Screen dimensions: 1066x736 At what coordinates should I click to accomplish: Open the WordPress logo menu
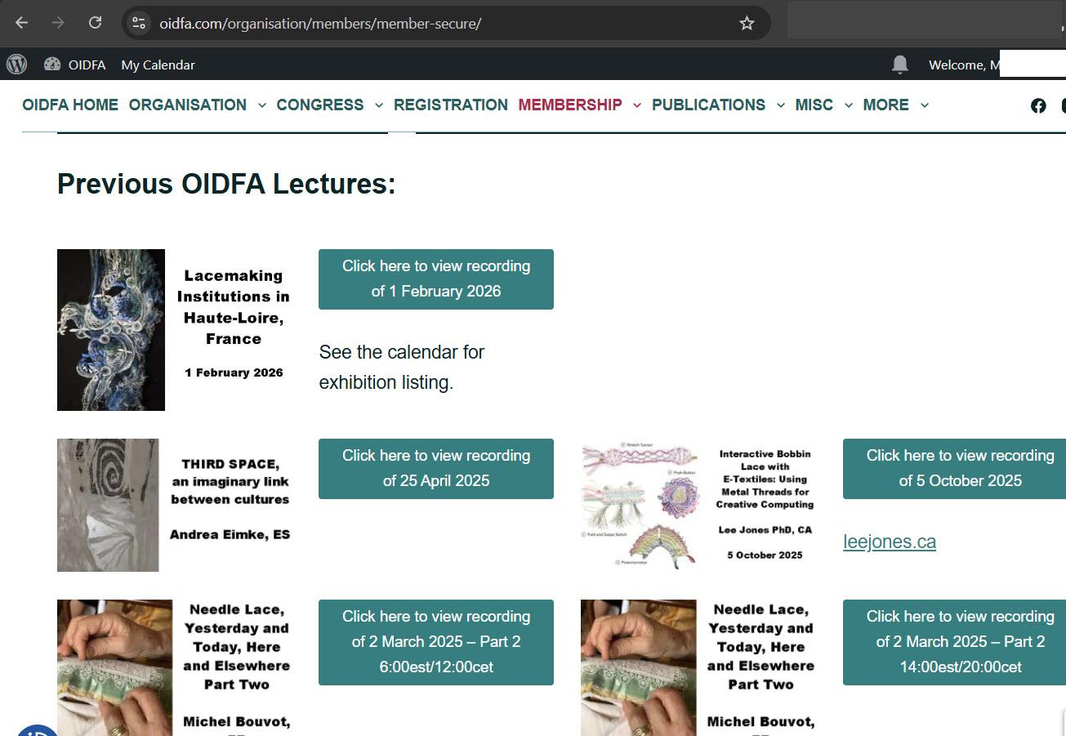(x=16, y=65)
